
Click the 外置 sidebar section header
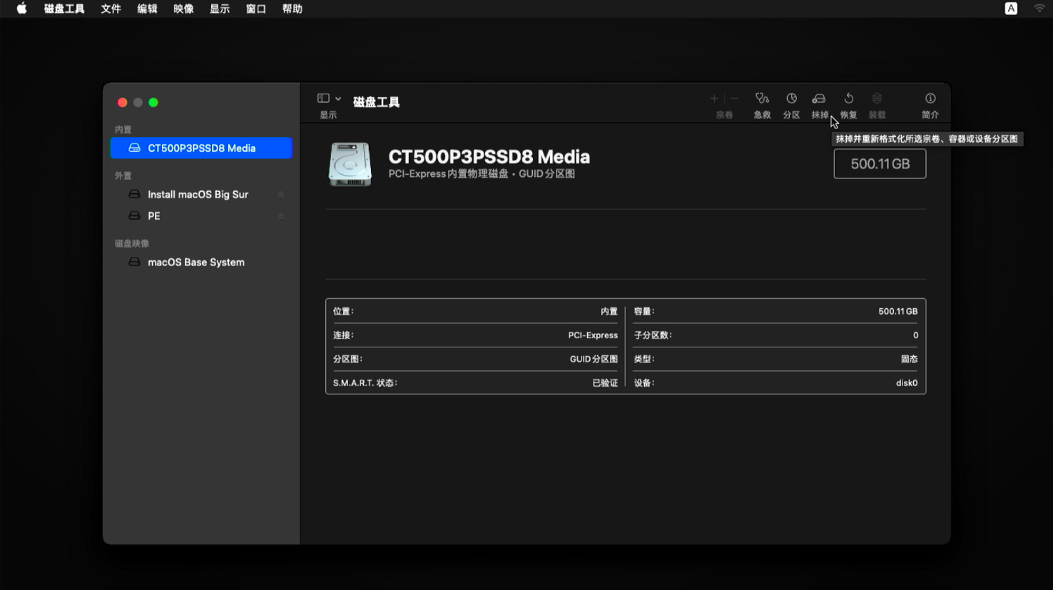(x=123, y=176)
